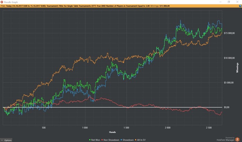Expand the Options panel
Viewport: 242px width, 142px height.
tap(6, 140)
